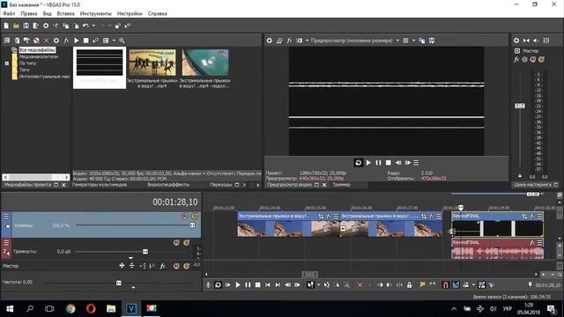
Task: Mute audio track 2
Action: (176, 243)
